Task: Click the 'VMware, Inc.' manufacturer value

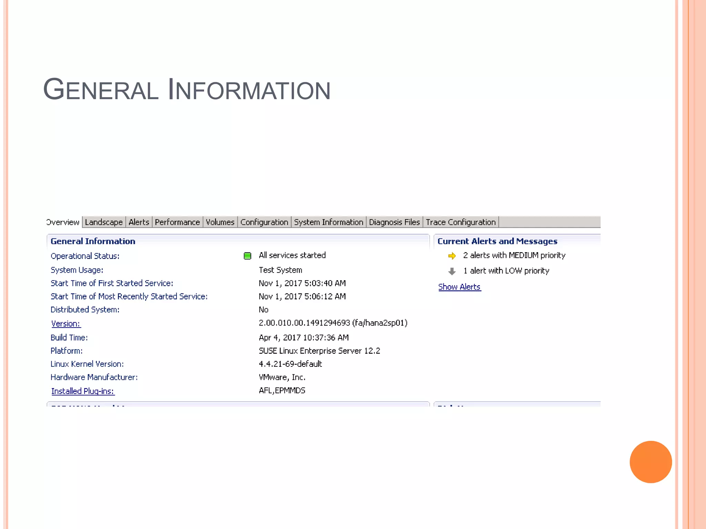Action: (x=282, y=377)
